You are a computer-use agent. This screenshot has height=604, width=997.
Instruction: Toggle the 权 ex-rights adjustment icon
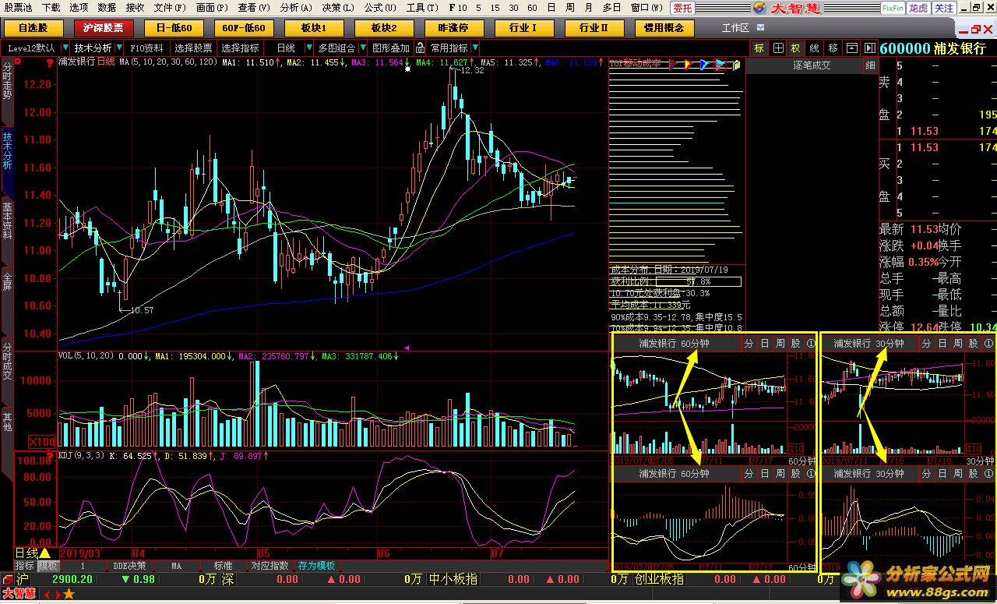pos(795,48)
